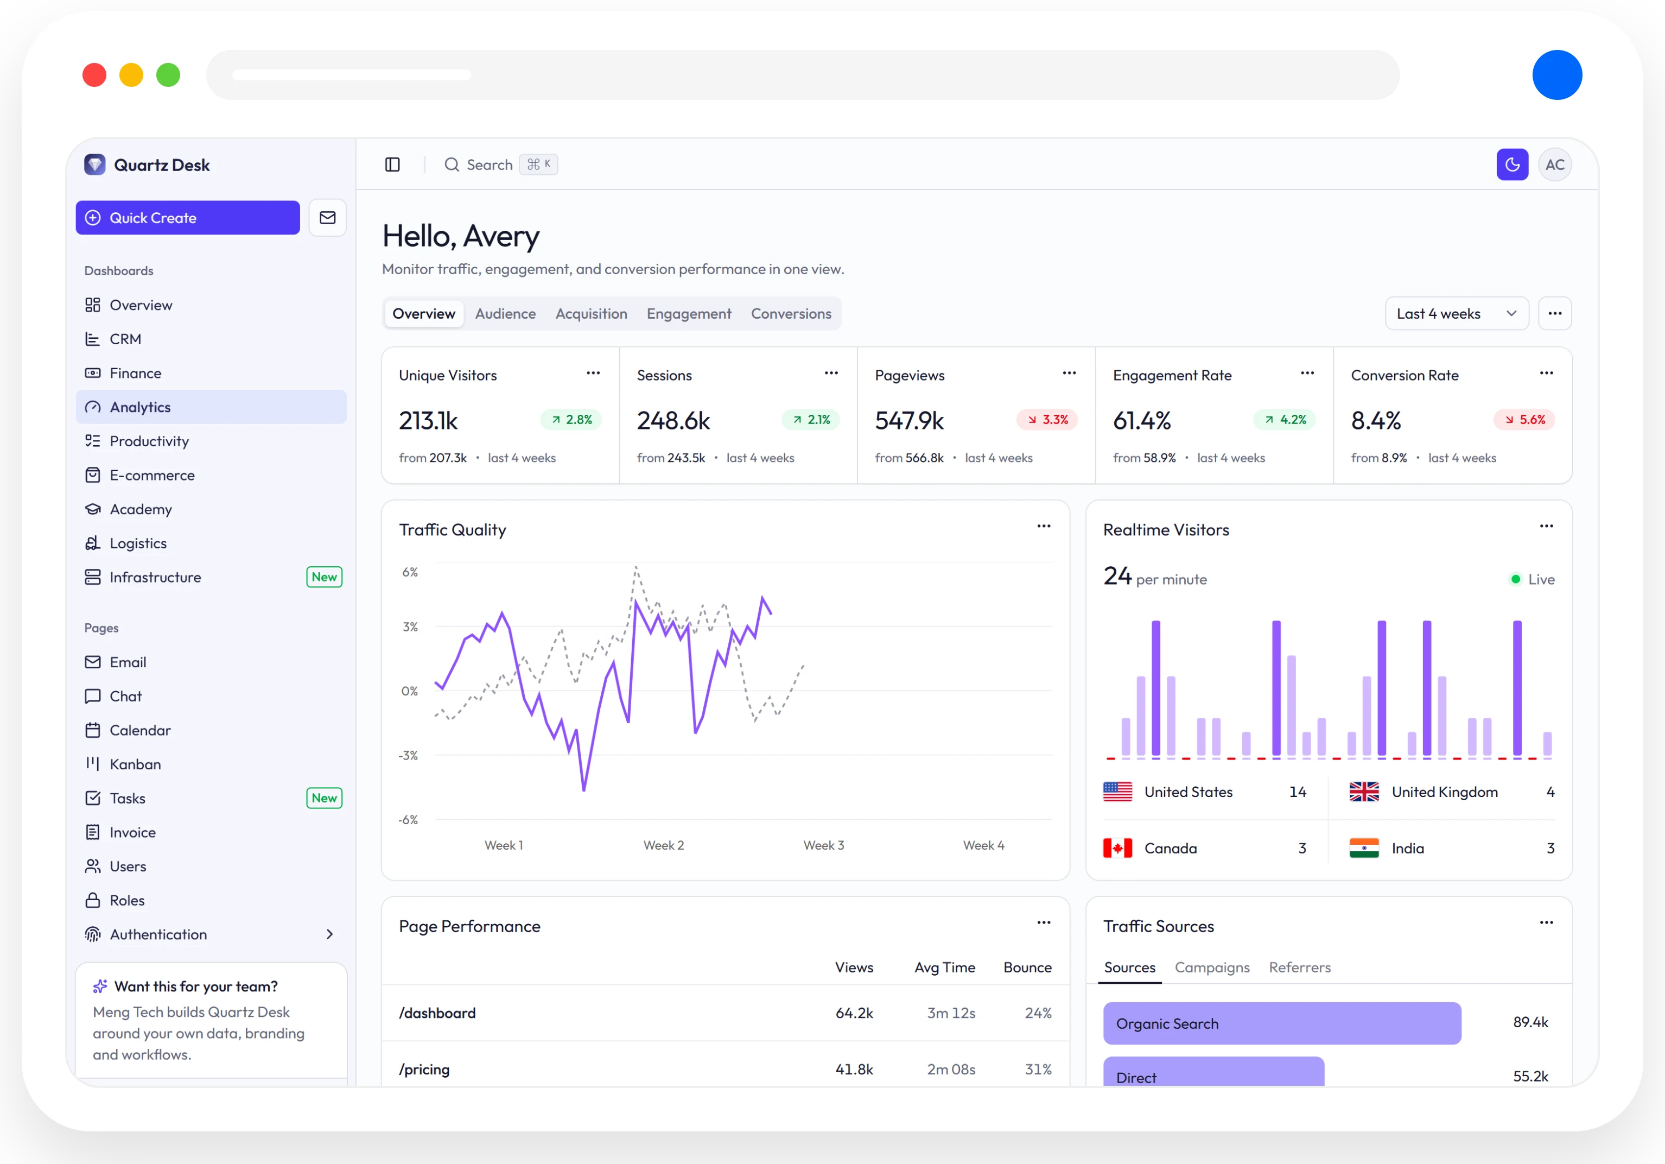Switch to the Audience tab
1665x1164 pixels.
tap(505, 314)
